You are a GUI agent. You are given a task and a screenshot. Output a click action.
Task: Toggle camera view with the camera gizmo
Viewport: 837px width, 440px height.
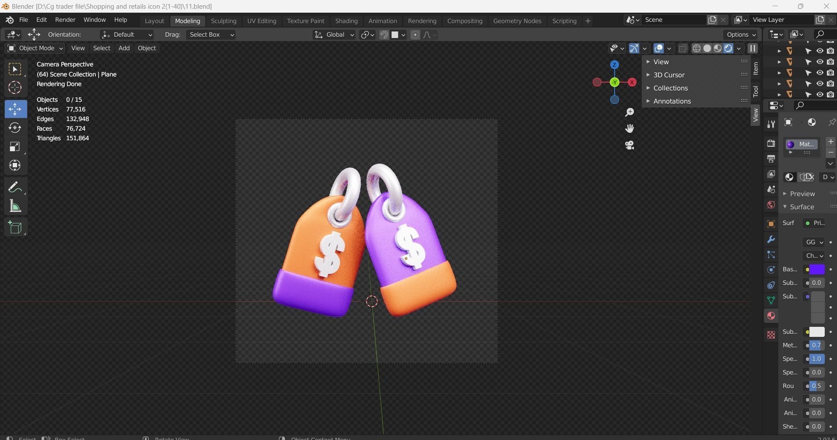click(630, 145)
